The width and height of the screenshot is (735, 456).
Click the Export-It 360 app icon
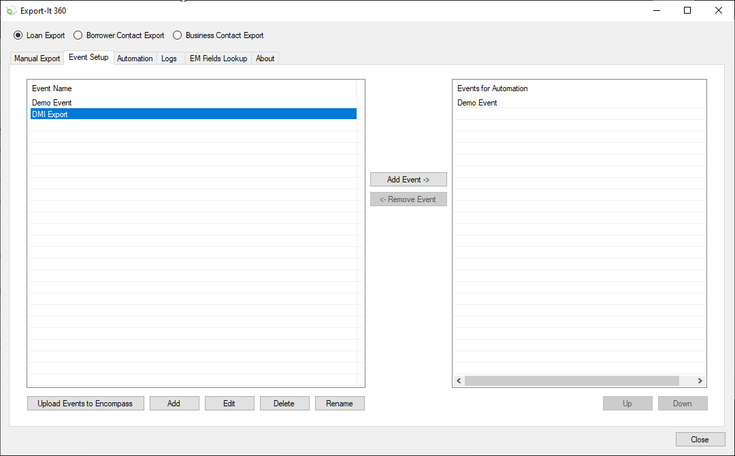[11, 11]
